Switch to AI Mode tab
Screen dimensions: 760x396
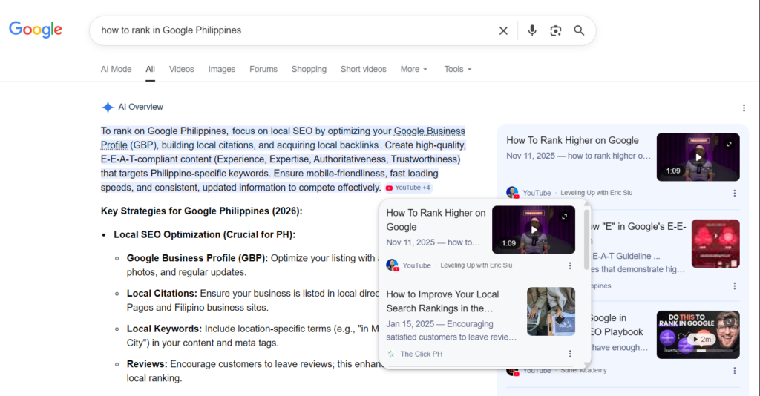click(x=116, y=69)
